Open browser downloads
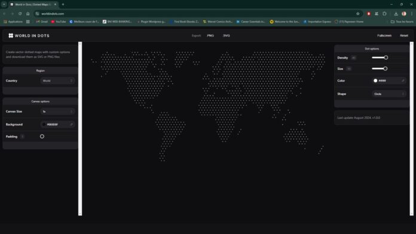 coord(396,14)
